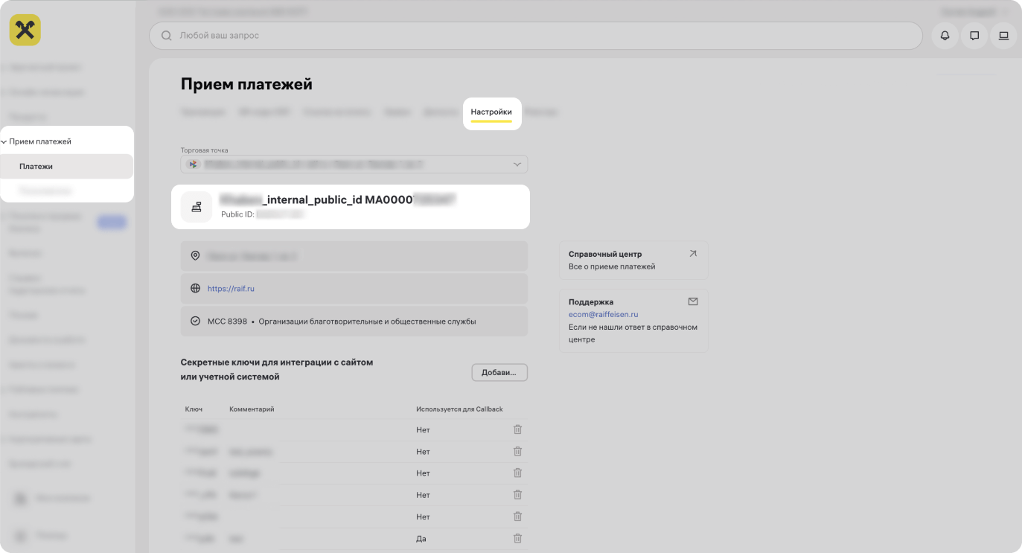
Task: Open the https://raif.ru link
Action: tap(231, 289)
